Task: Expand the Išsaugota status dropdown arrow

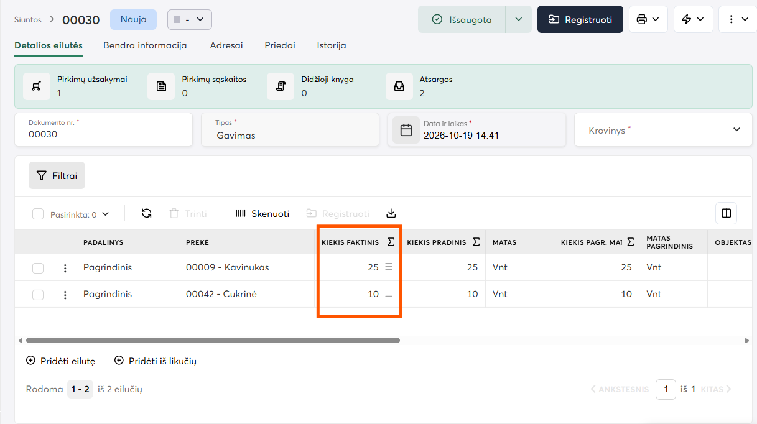Action: [x=519, y=19]
